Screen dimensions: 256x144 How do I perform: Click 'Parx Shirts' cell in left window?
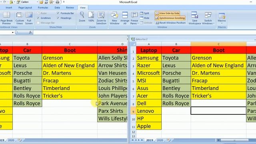pyautogui.click(x=112, y=111)
